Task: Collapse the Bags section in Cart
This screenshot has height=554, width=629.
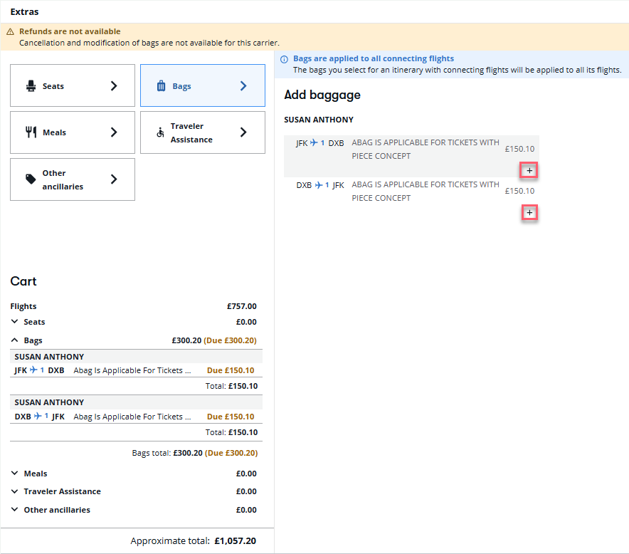Action: (x=16, y=341)
